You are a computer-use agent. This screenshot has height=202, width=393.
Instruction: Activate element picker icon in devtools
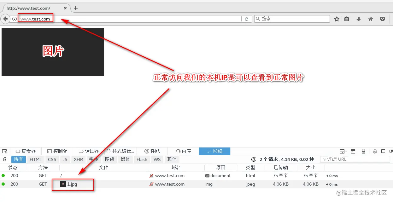pos(4,151)
